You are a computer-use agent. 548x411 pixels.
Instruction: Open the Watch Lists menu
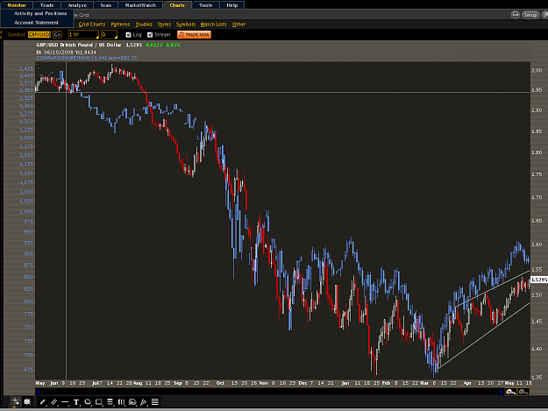[x=213, y=24]
